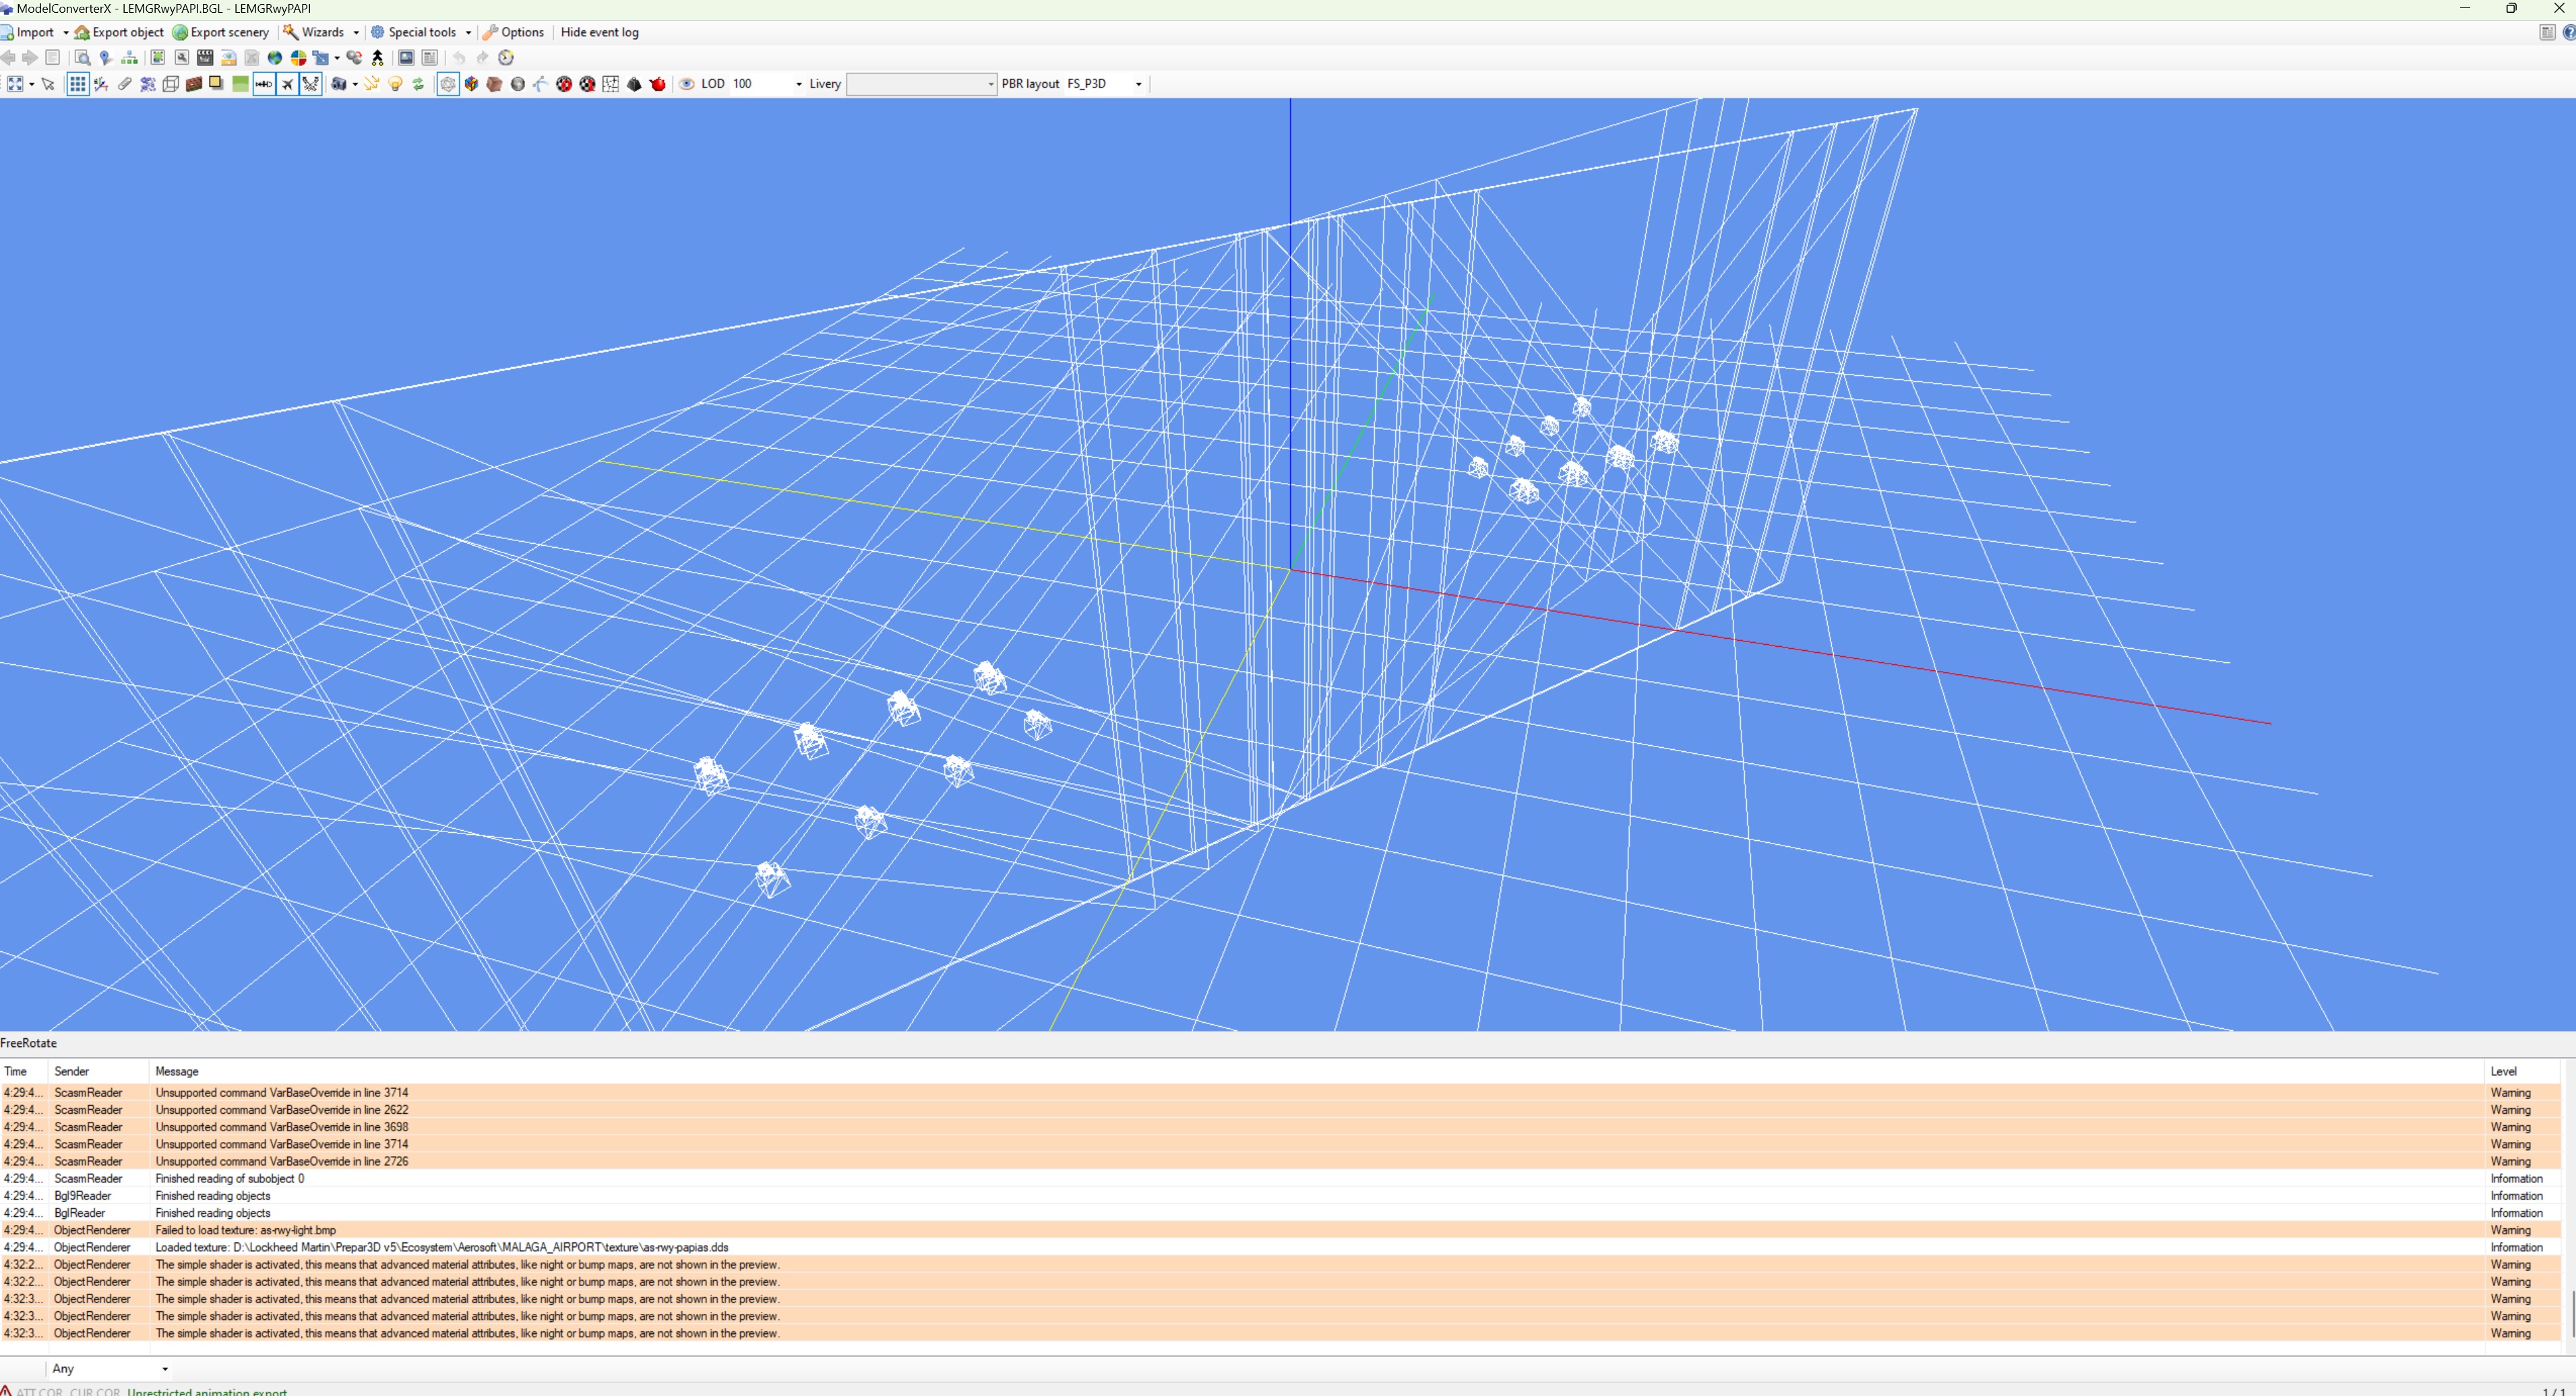The height and width of the screenshot is (1396, 2576).
Task: Click the clock icon after redo
Action: pos(506,58)
